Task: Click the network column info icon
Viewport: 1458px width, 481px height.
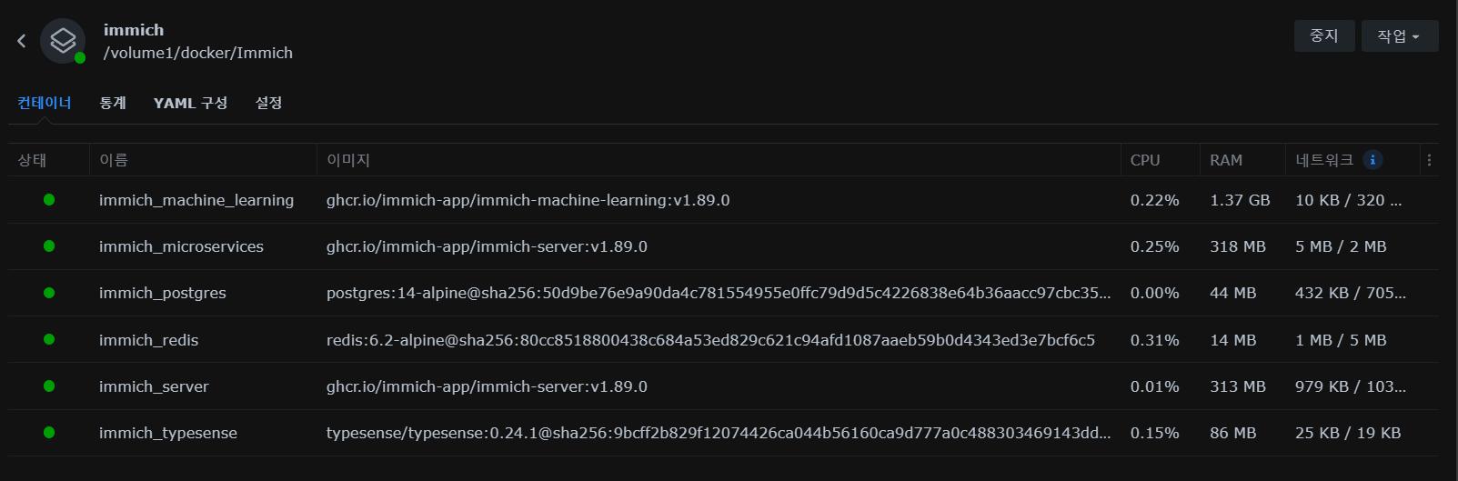Action: pyautogui.click(x=1373, y=160)
